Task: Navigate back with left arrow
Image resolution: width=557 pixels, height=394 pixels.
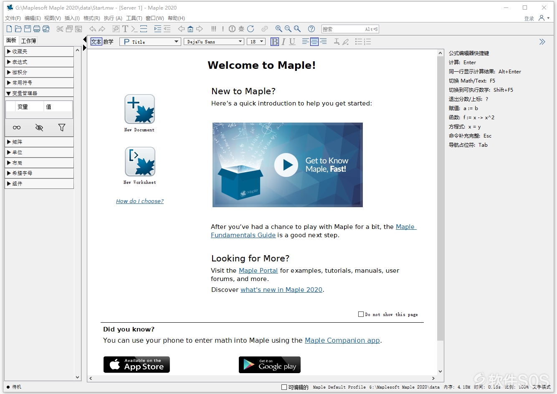Action: click(x=181, y=29)
